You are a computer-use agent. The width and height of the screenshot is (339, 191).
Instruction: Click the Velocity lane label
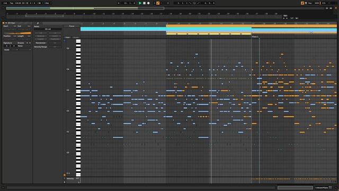point(70,179)
